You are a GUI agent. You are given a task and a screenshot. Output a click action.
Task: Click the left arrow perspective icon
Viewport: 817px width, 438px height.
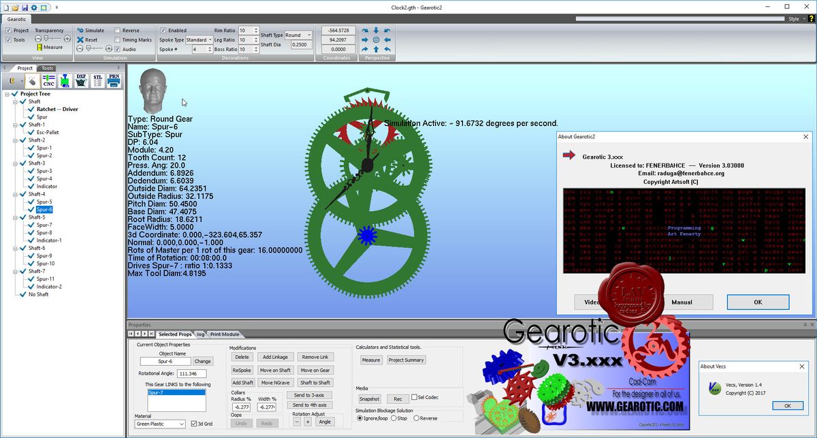pyautogui.click(x=387, y=40)
